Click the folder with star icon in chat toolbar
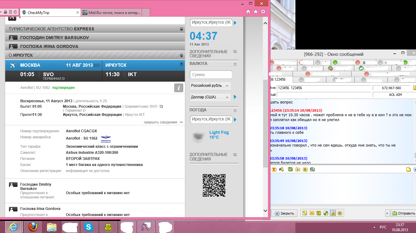Screen dimensions: 416x233 click(298, 169)
